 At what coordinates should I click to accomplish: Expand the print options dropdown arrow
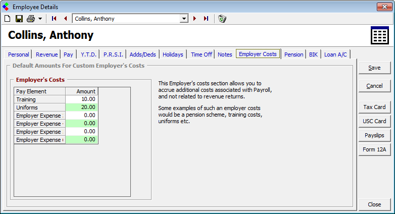click(40, 19)
